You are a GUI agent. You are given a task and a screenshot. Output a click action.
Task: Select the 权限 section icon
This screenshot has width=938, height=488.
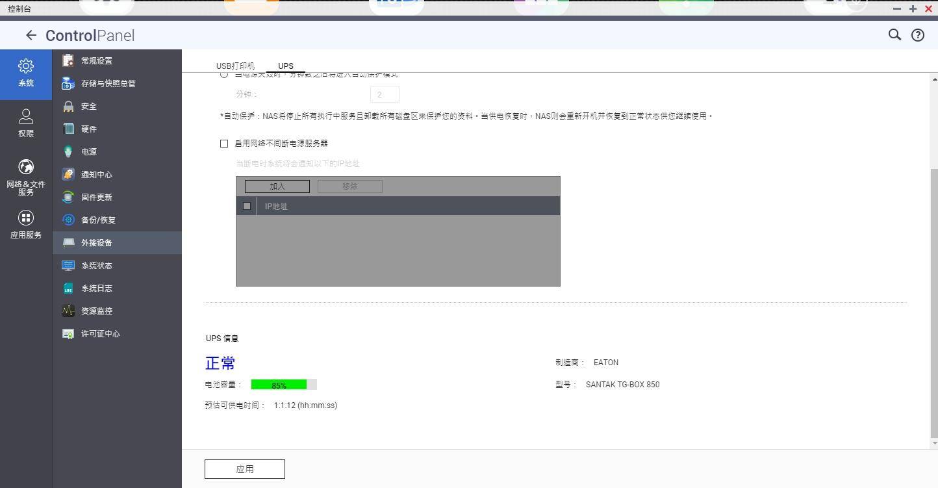click(26, 123)
